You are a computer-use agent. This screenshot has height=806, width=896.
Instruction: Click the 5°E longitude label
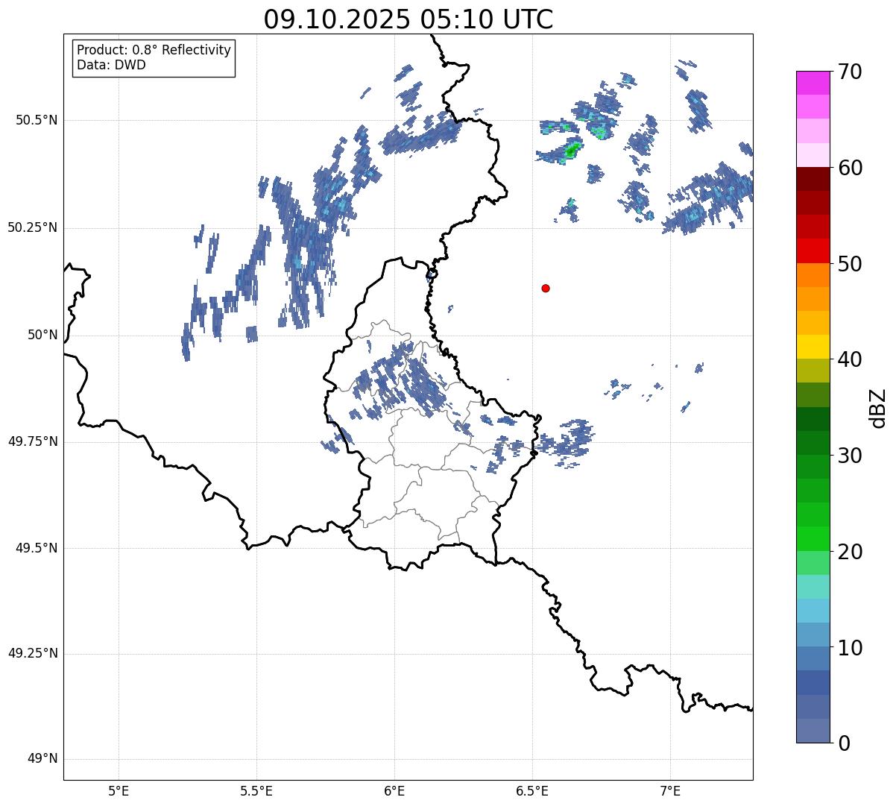(x=119, y=791)
